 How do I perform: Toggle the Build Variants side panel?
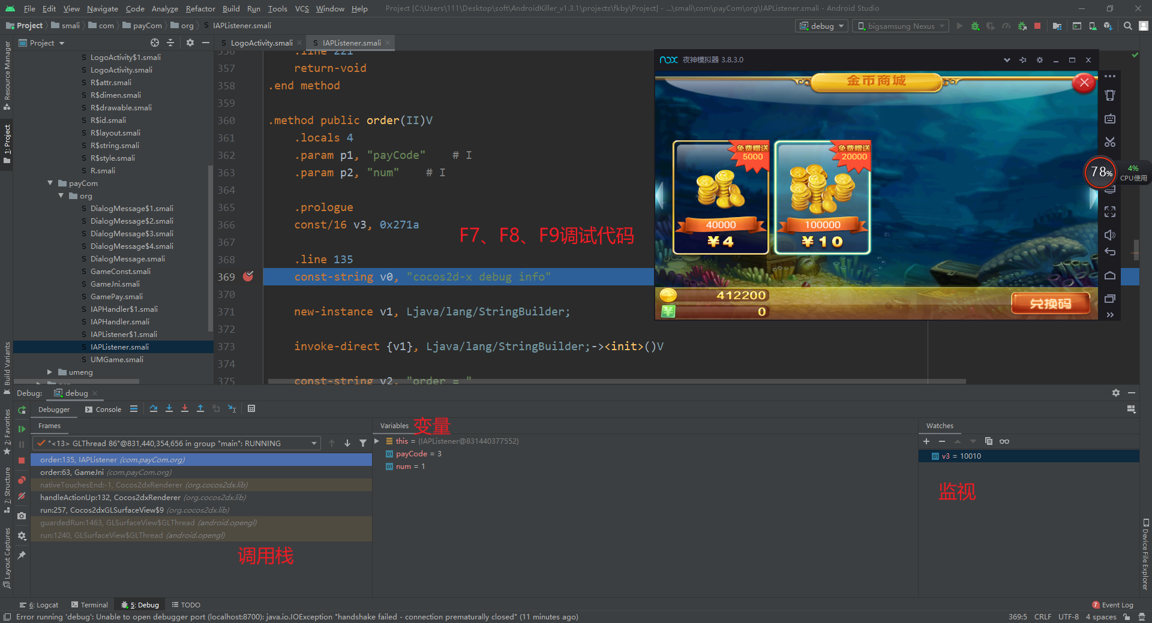(7, 368)
